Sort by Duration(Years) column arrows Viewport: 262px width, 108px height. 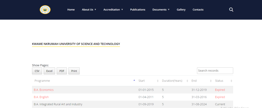pyautogui.click(x=187, y=81)
